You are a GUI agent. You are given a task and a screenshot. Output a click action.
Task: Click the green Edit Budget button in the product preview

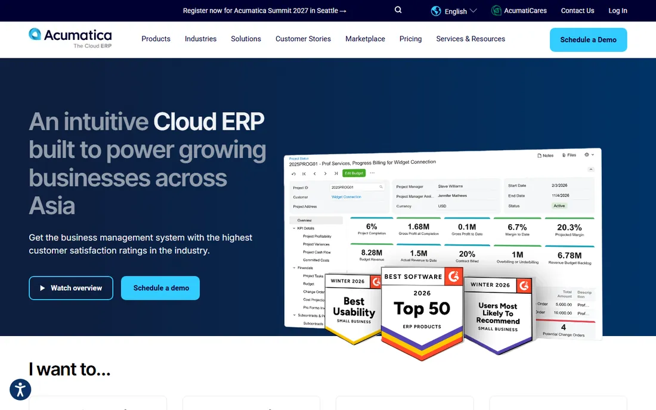(354, 173)
